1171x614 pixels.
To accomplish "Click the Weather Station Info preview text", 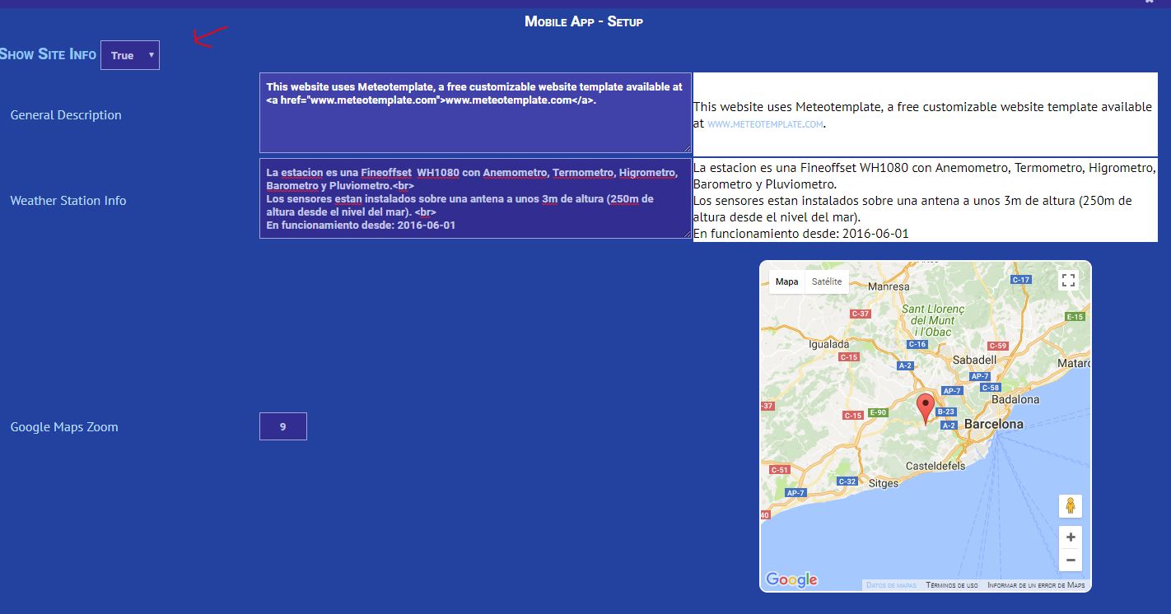I will (925, 200).
